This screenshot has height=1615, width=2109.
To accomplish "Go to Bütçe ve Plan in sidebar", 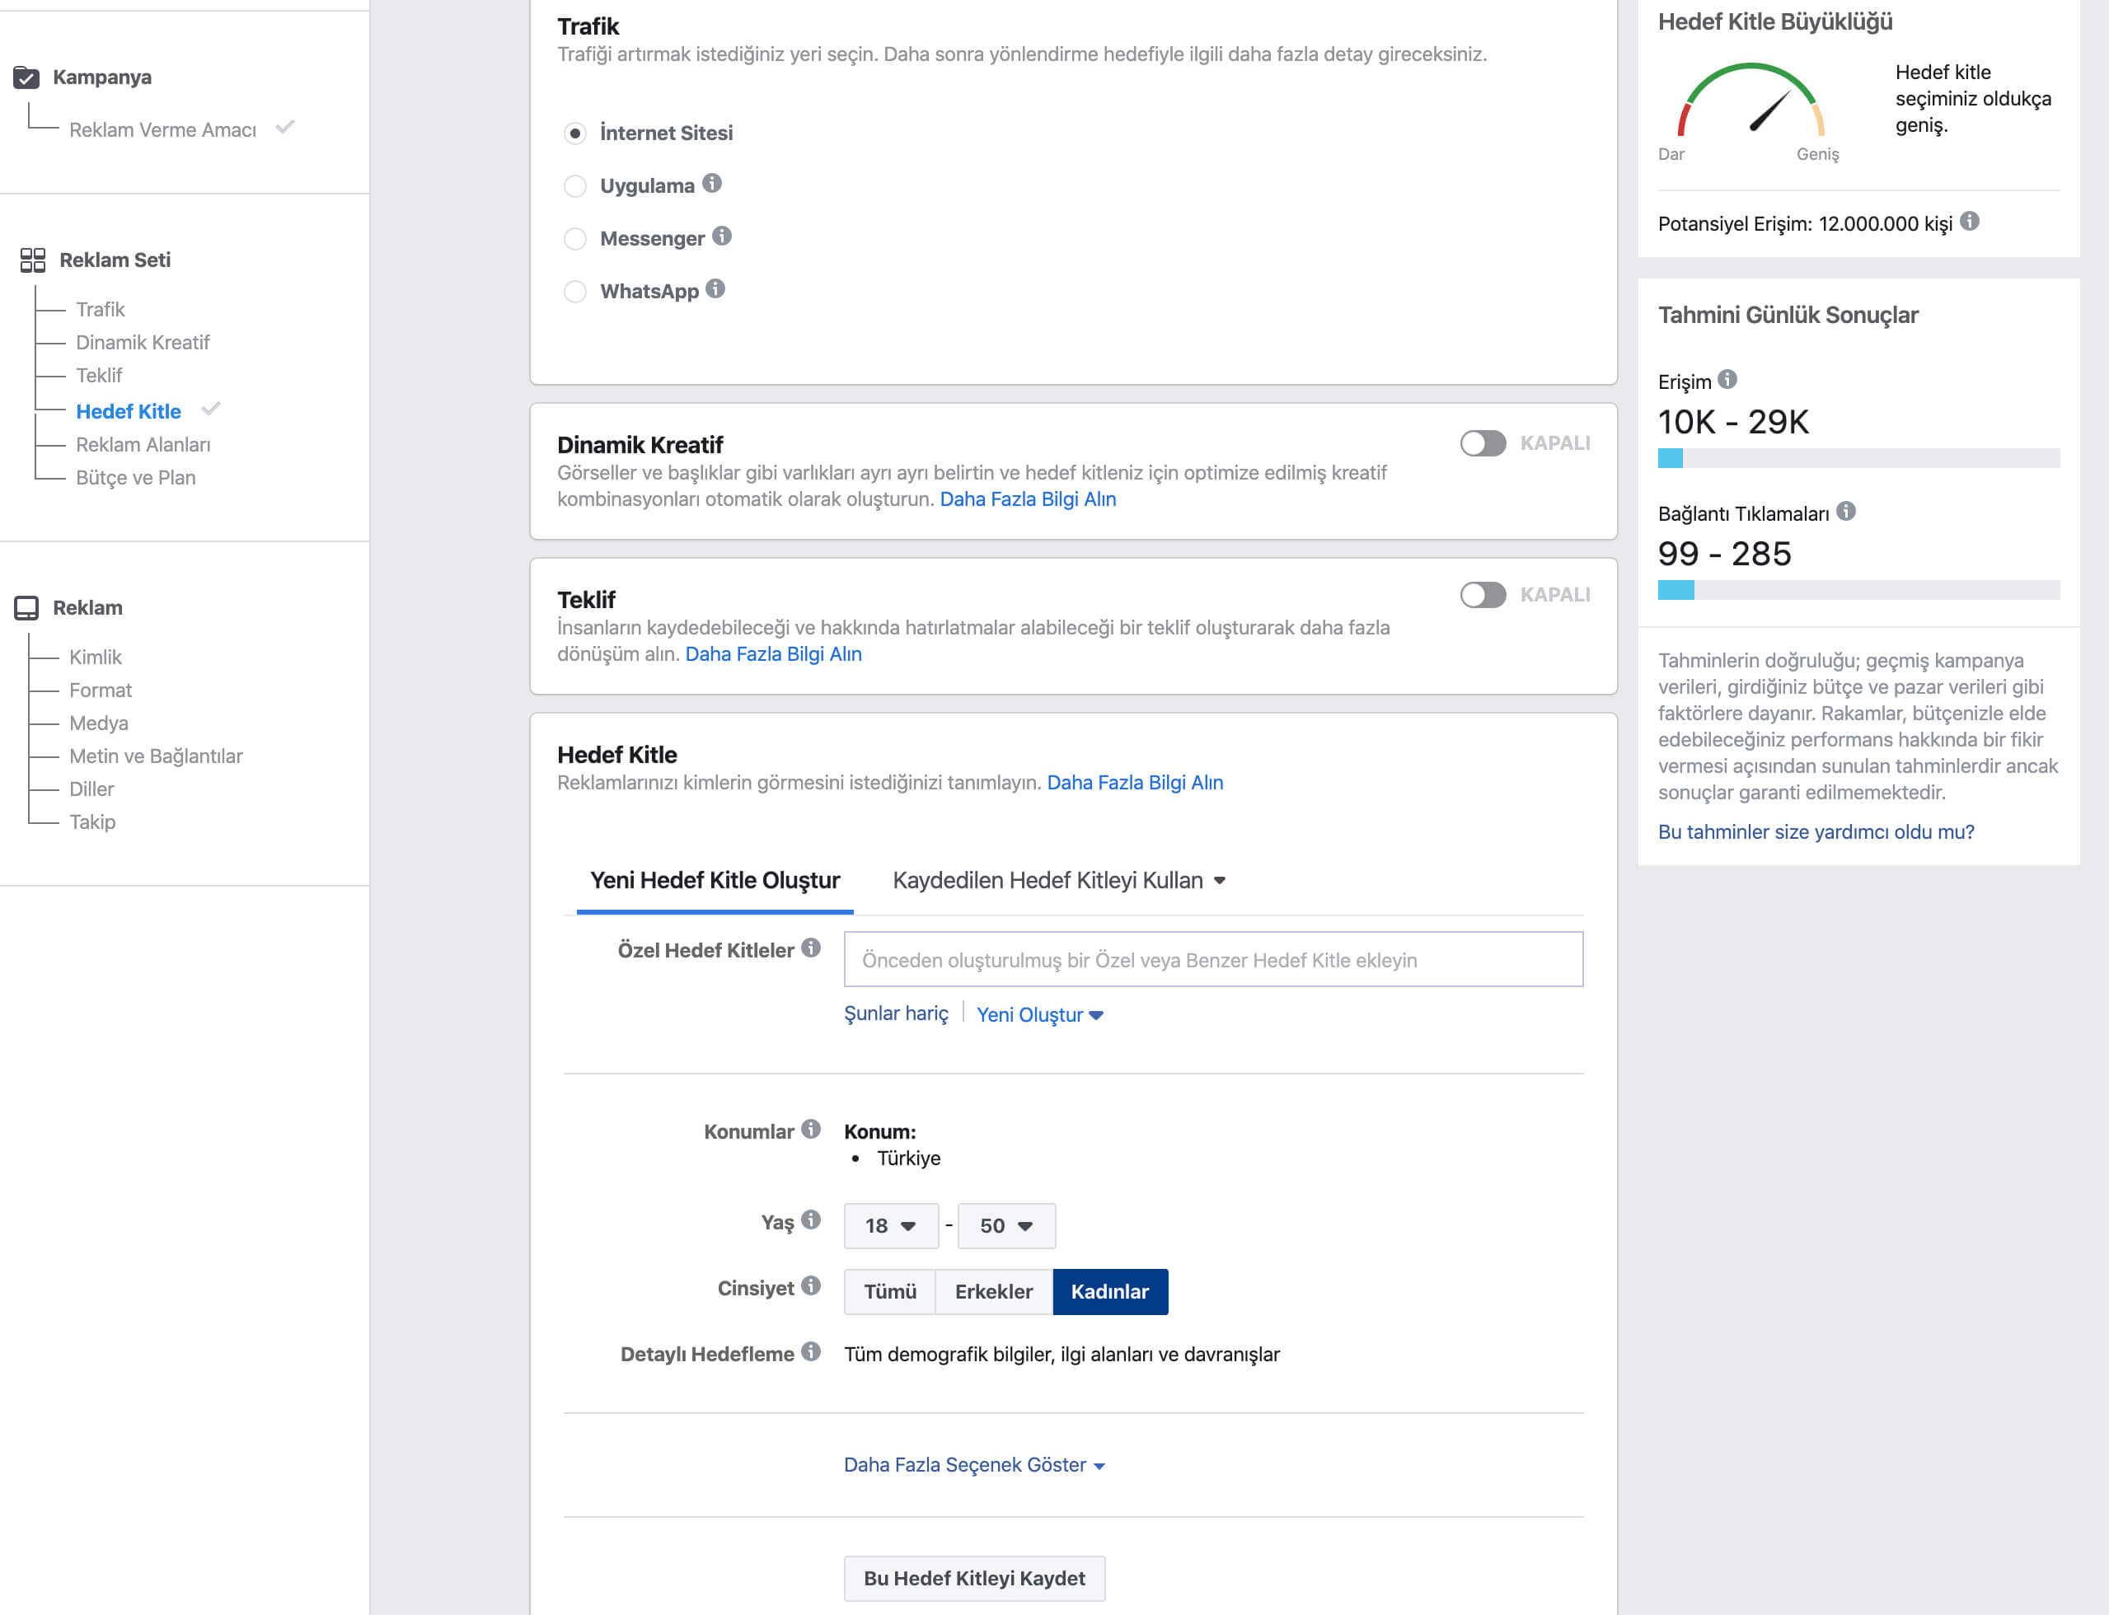I will [135, 478].
